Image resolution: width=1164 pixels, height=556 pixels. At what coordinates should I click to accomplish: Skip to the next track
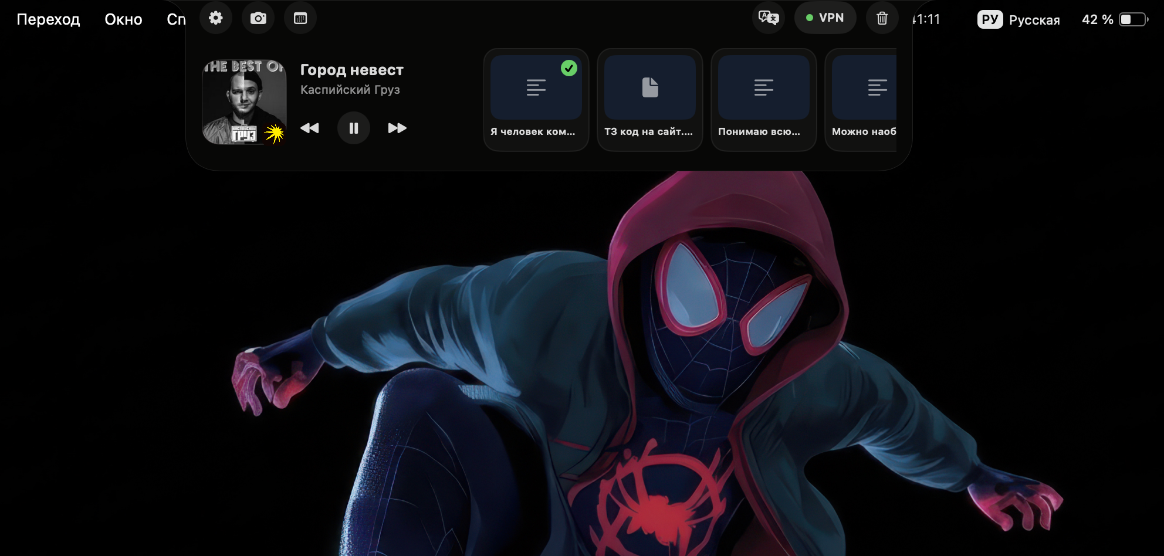click(x=397, y=128)
